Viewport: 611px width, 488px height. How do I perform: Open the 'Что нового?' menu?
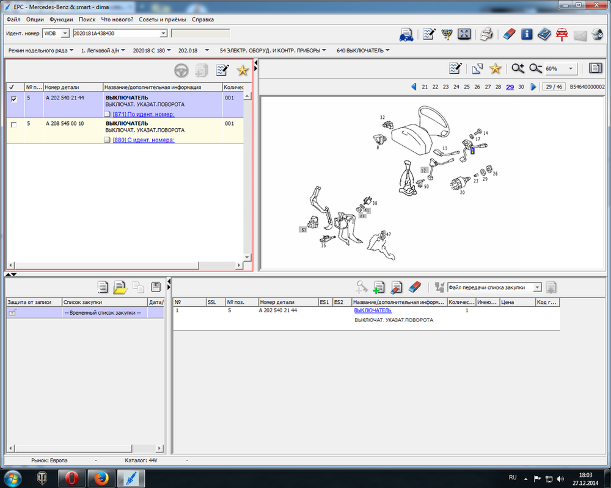coord(117,20)
